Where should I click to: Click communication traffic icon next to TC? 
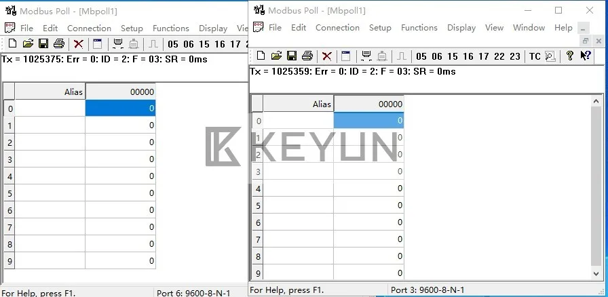pyautogui.click(x=550, y=56)
